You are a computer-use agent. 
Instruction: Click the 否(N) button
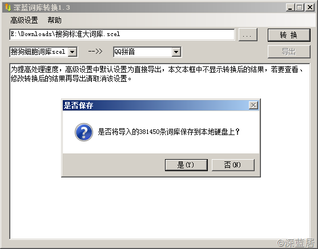click(x=233, y=165)
